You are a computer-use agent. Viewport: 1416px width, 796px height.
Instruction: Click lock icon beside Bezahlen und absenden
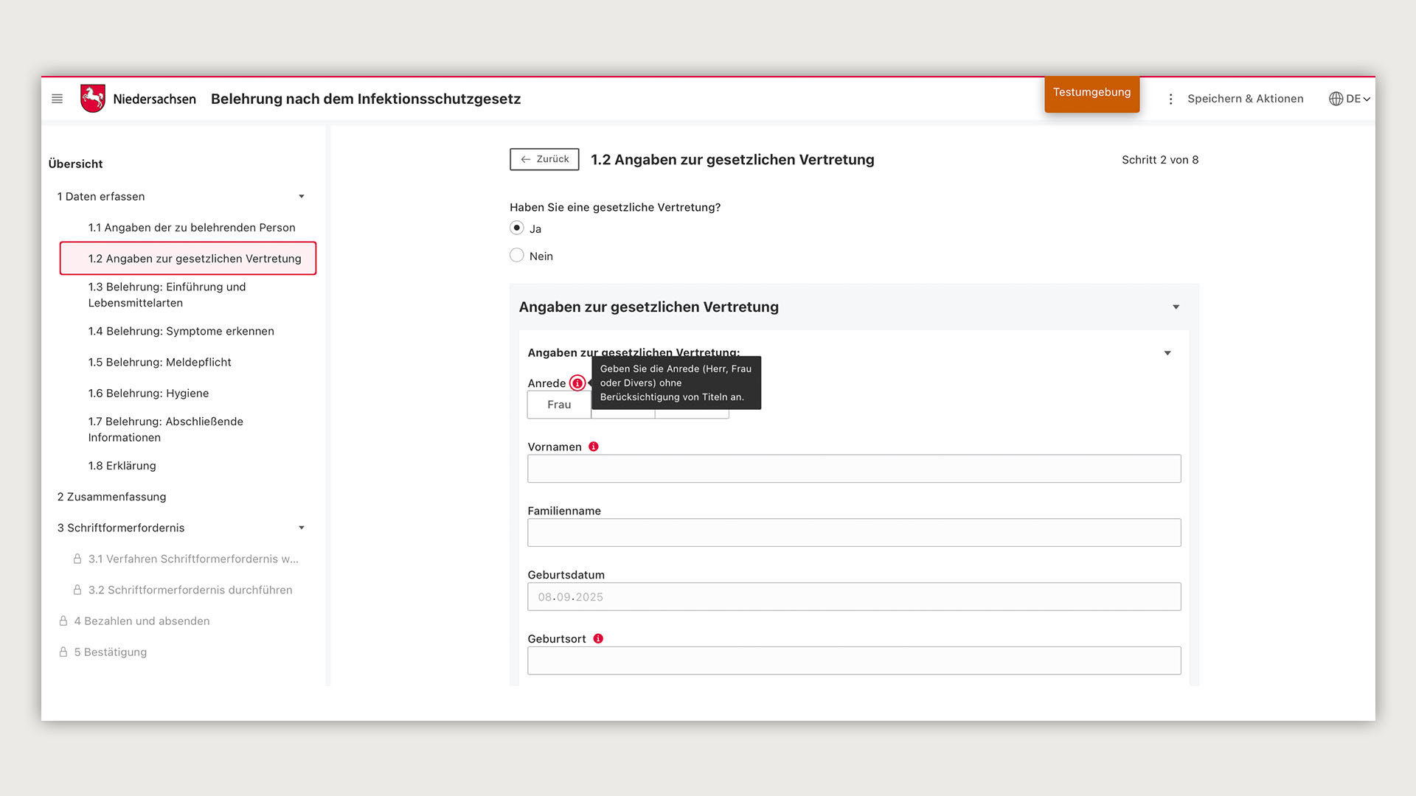pyautogui.click(x=63, y=621)
